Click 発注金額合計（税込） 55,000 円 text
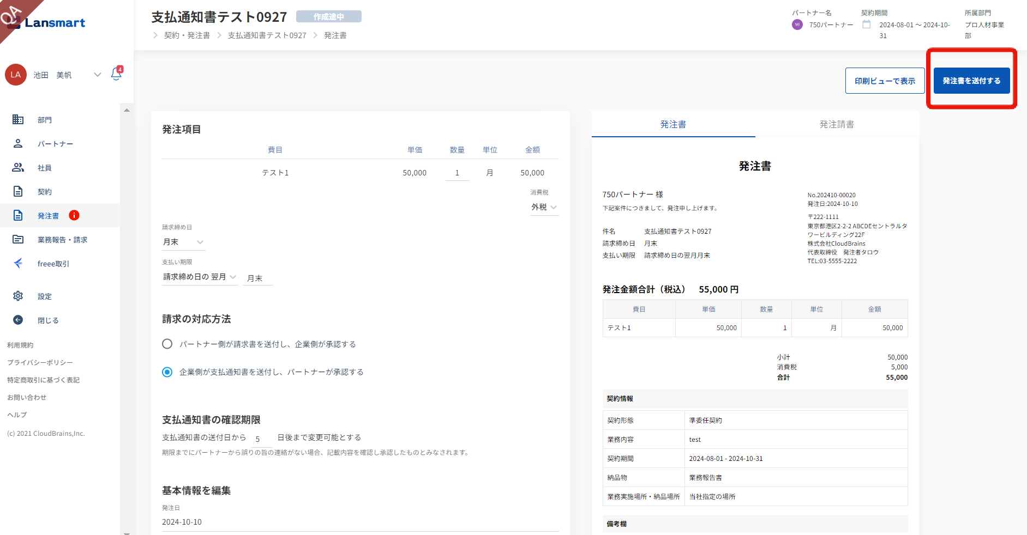Screen dimensions: 1027x535 (670, 289)
